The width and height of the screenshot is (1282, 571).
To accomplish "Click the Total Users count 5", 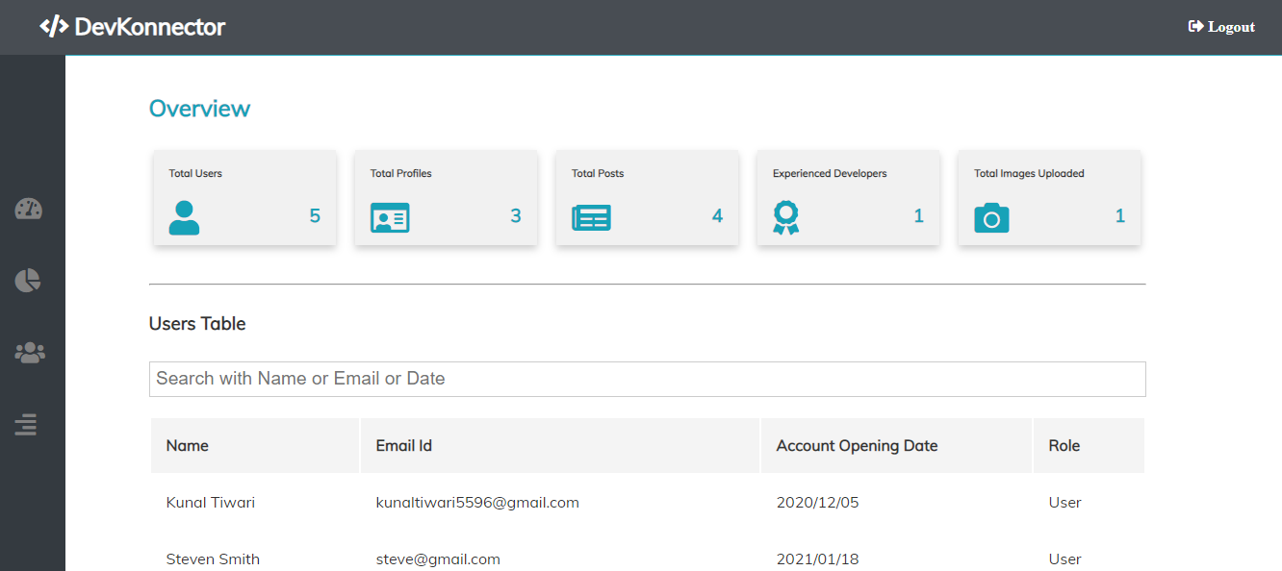I will 315,216.
